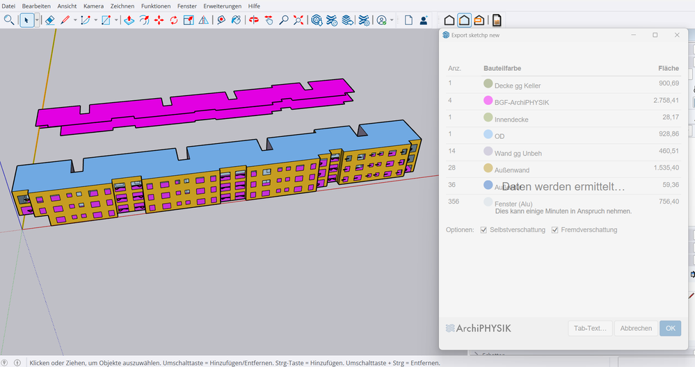Open the Kamera menu

(x=93, y=6)
